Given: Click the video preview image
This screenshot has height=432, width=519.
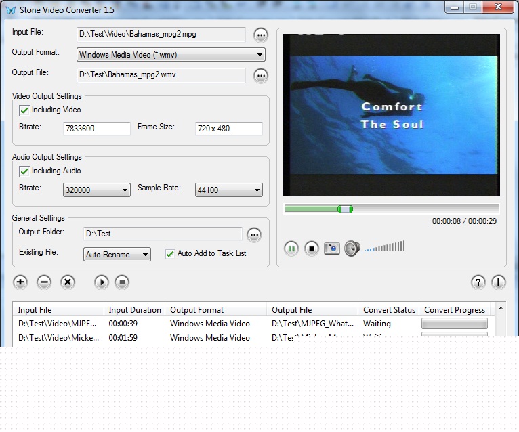Looking at the screenshot, I should (392, 115).
